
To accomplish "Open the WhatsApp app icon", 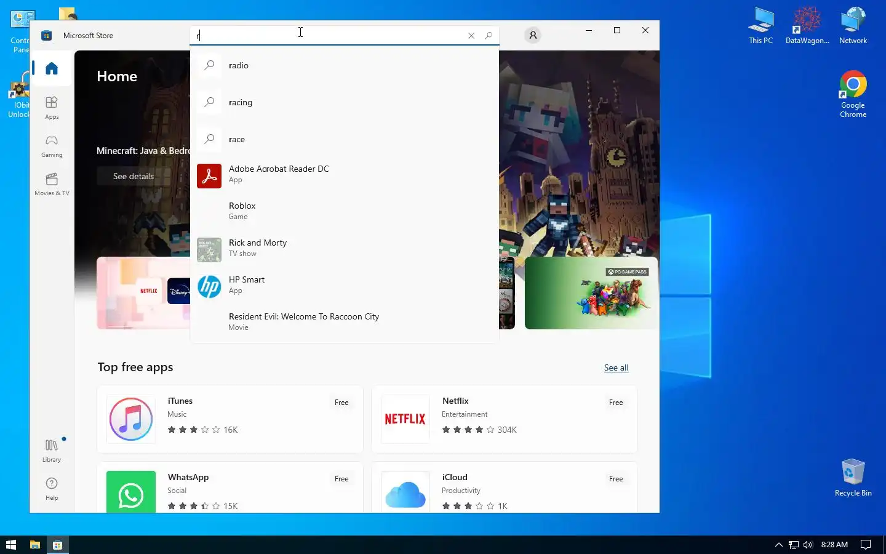I will pyautogui.click(x=131, y=492).
